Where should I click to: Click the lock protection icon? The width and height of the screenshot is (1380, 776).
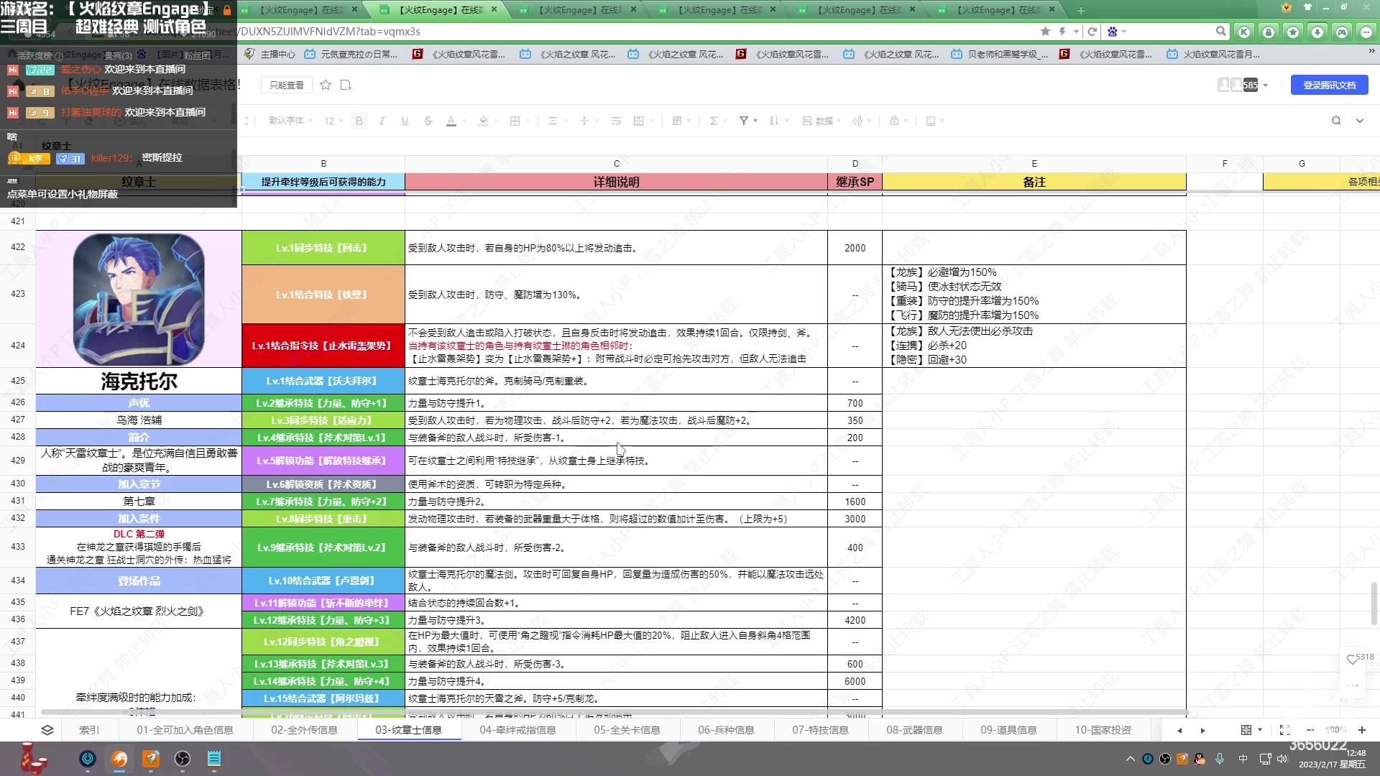pos(894,121)
